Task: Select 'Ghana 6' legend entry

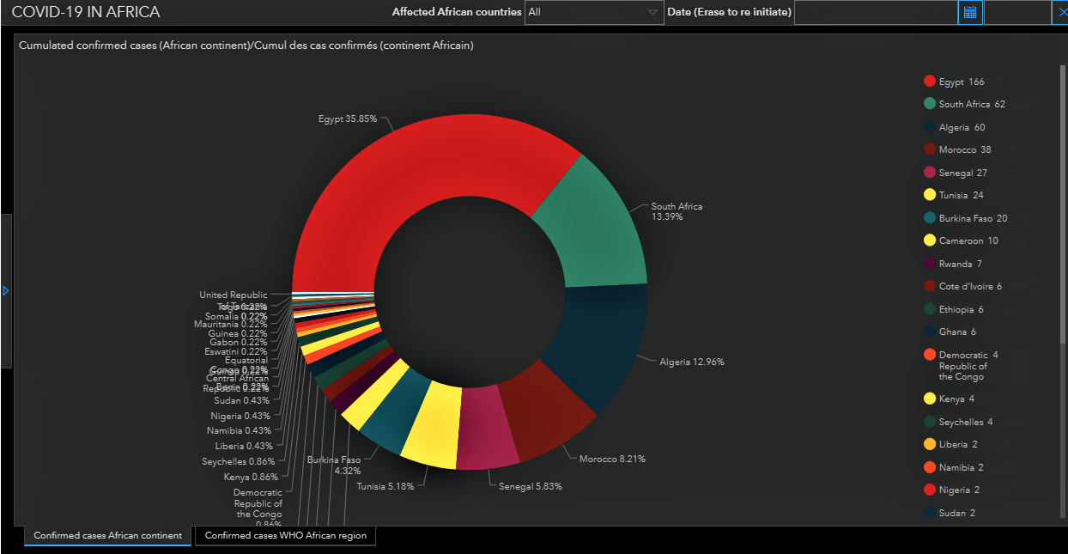Action: [x=950, y=332]
